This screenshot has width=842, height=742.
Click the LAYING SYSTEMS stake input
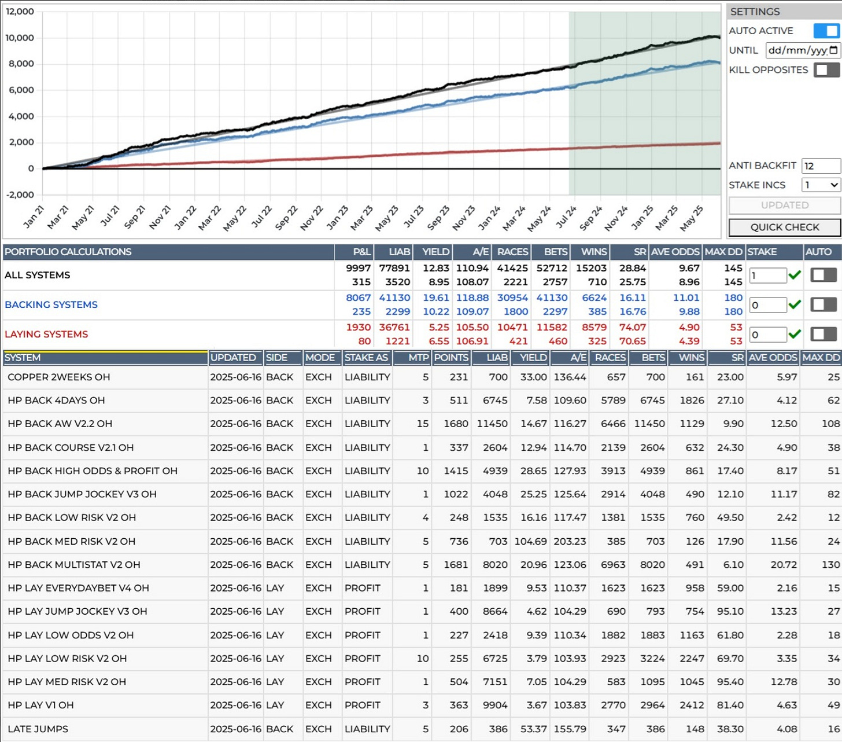coord(767,335)
